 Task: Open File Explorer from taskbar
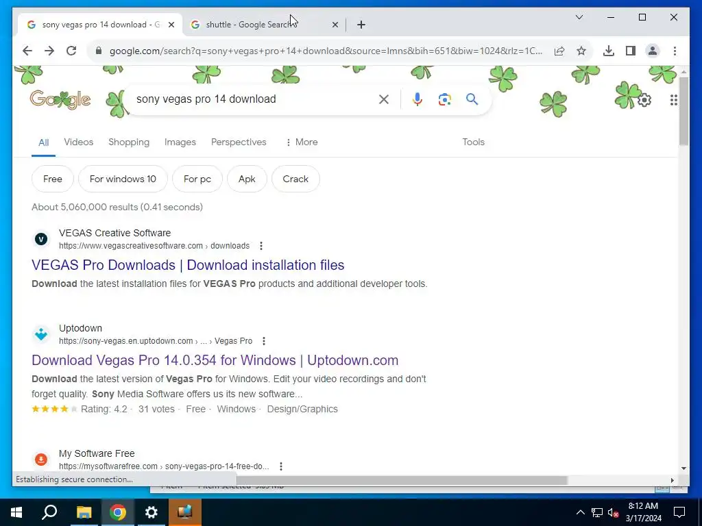(x=84, y=512)
